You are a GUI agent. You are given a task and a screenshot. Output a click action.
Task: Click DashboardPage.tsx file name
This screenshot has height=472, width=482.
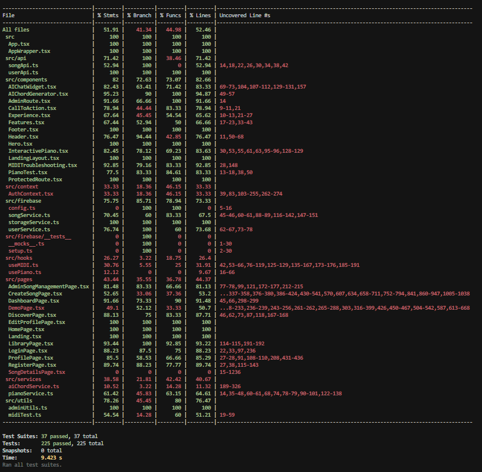pyautogui.click(x=34, y=301)
